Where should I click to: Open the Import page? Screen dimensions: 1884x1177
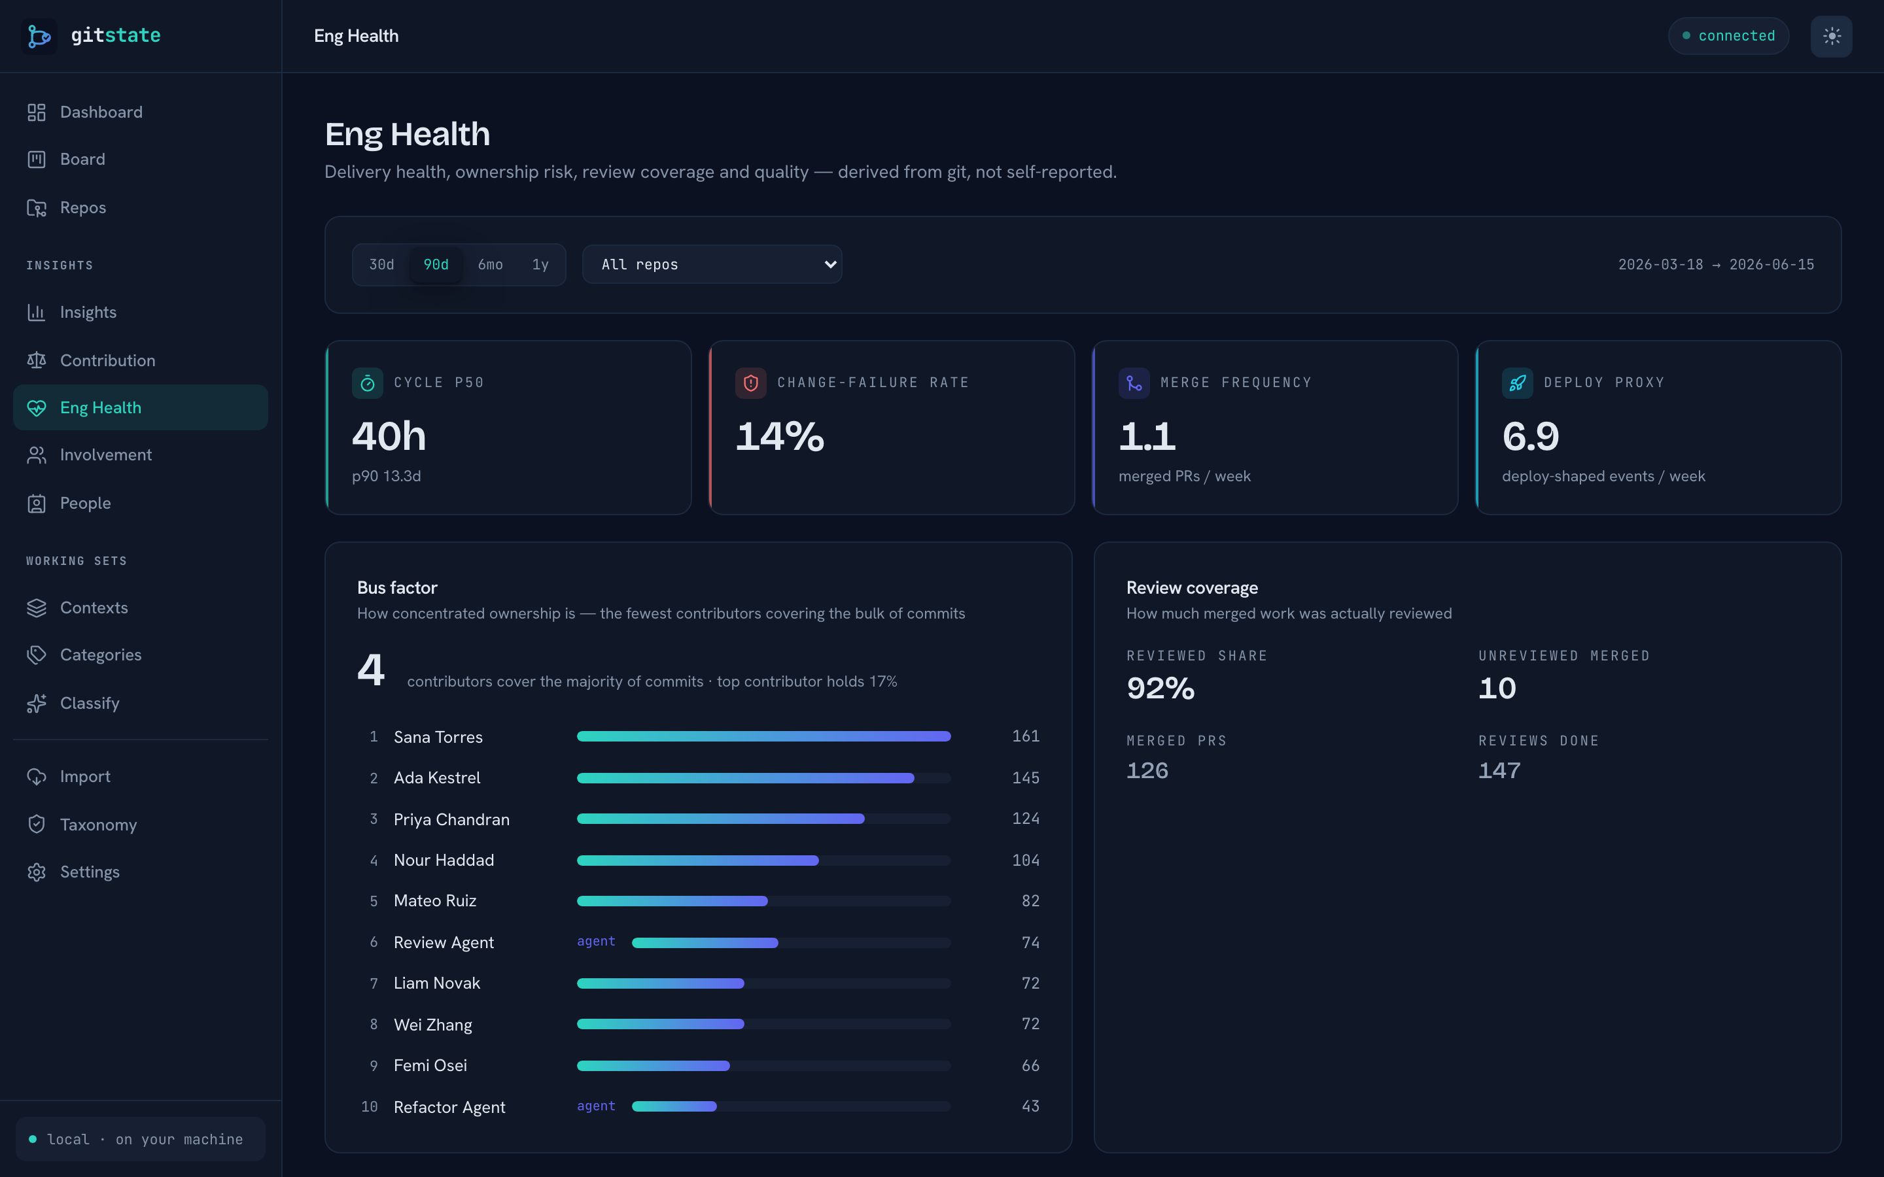141,777
